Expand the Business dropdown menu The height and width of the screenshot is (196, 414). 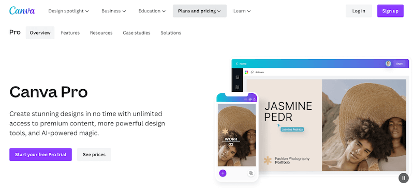[x=113, y=11]
